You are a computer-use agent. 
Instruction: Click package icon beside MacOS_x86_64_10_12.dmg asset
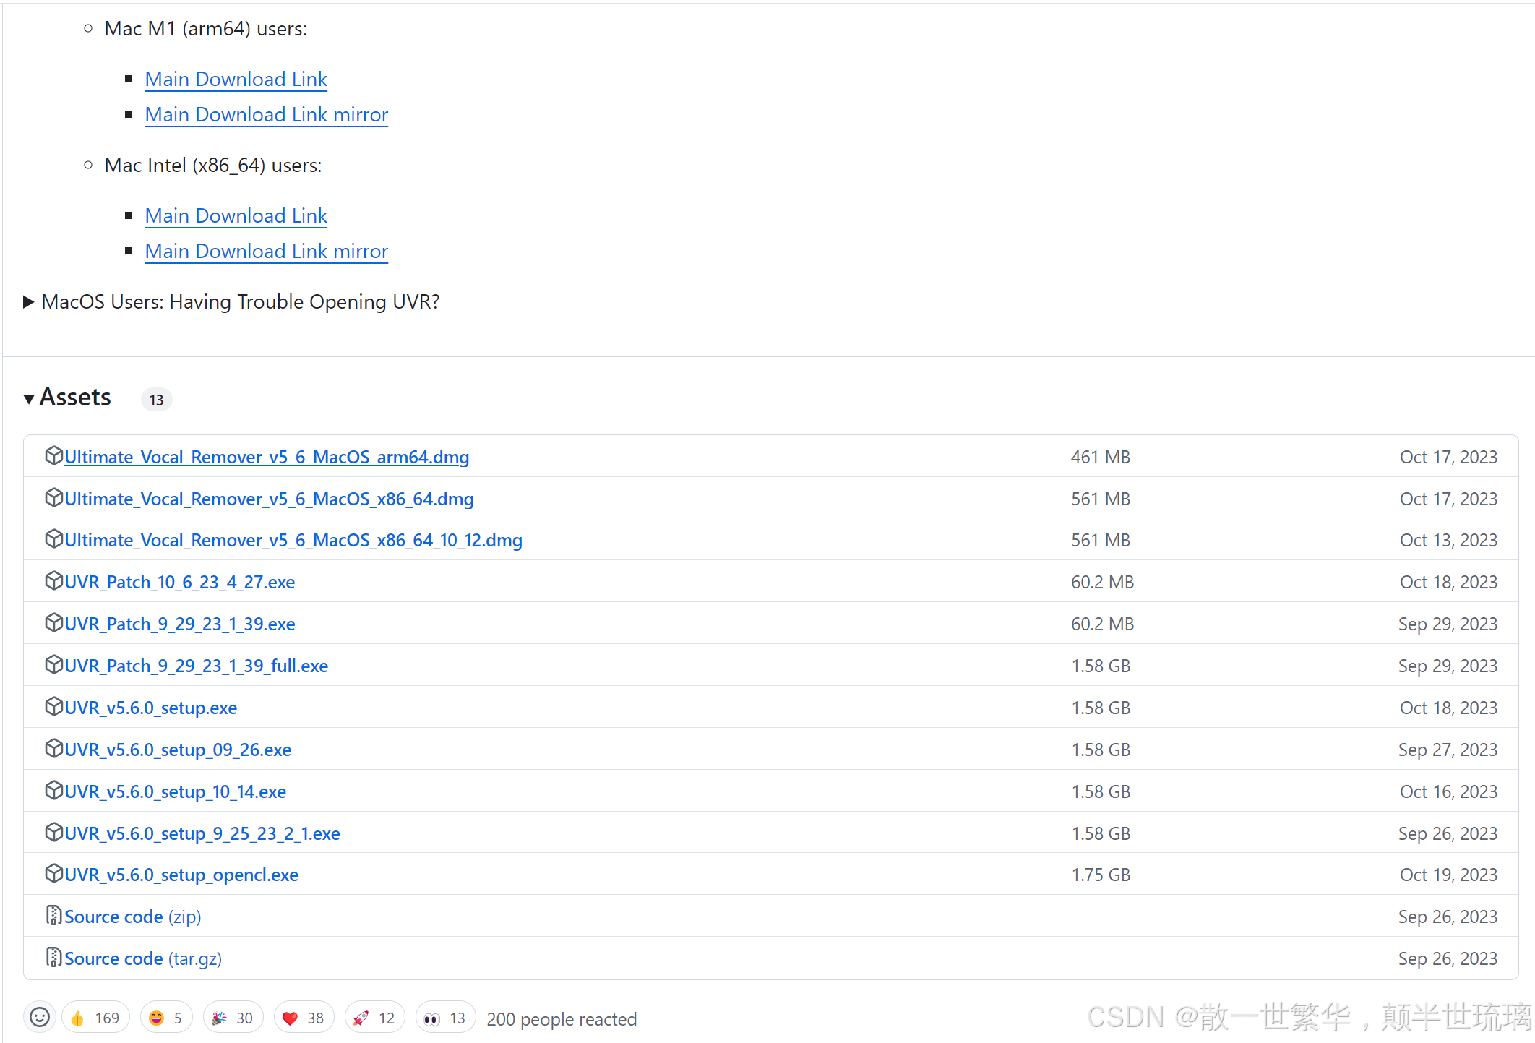53,538
